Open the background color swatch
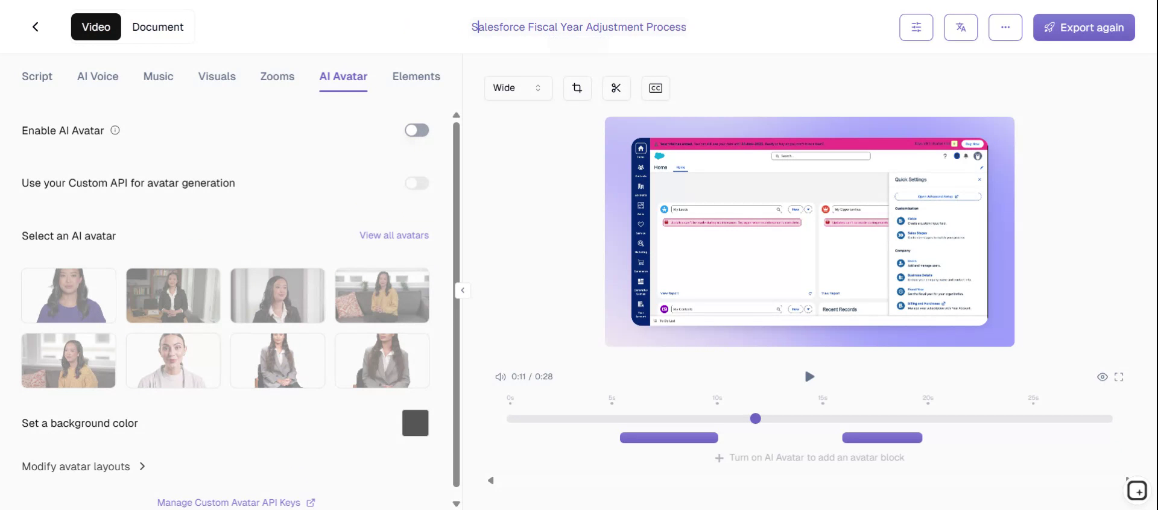The image size is (1158, 510). [416, 423]
